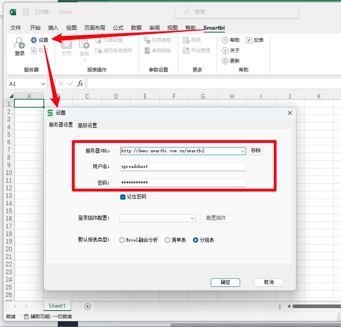Click the 登录 (Login) icon in Smartbi ribbon
The width and height of the screenshot is (341, 327).
(x=19, y=45)
